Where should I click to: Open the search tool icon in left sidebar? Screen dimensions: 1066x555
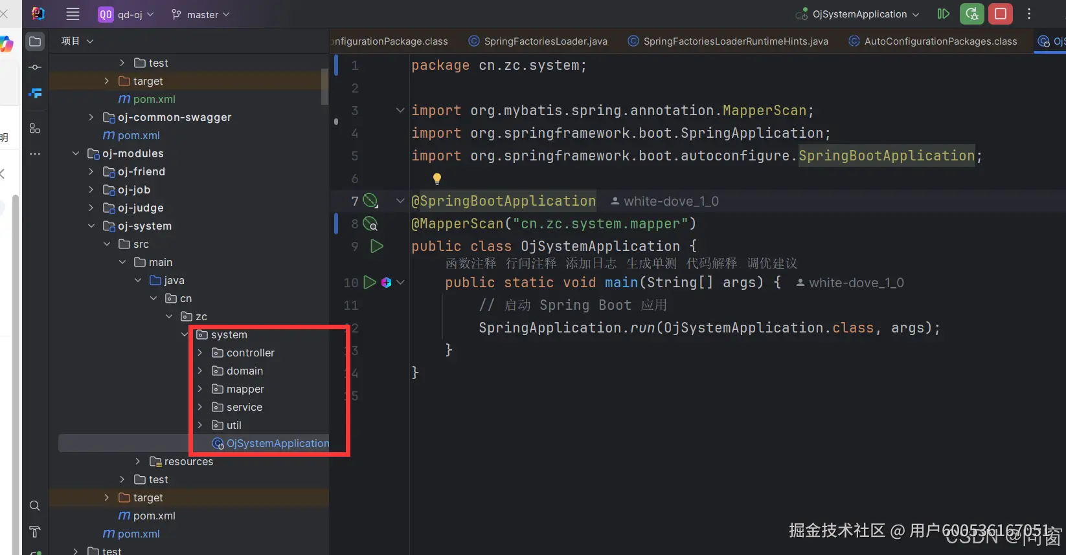(x=35, y=506)
